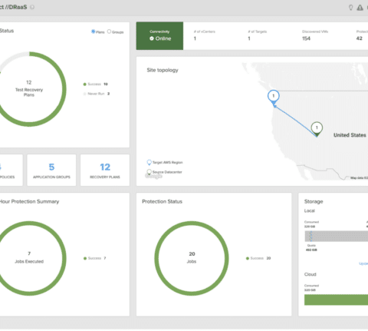Click the grey Never Run legend dot
The width and height of the screenshot is (368, 331).
(84, 94)
